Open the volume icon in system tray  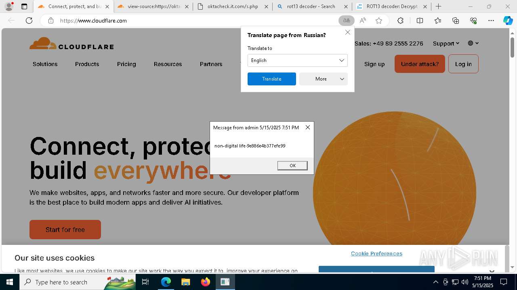click(x=465, y=282)
